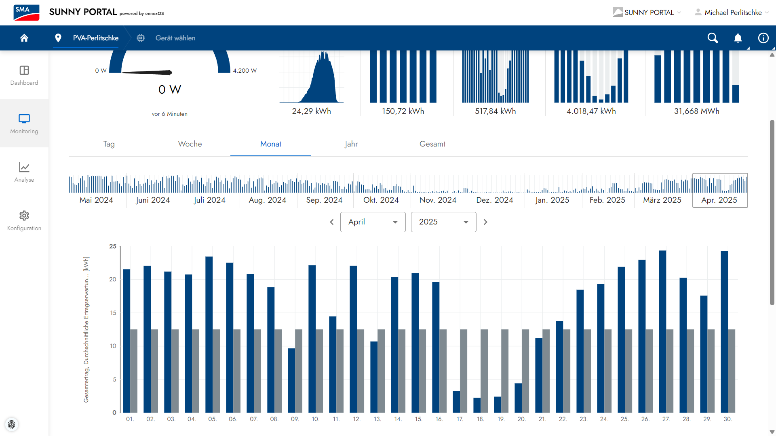Click the home icon in navigation bar
This screenshot has width=776, height=436.
click(24, 38)
